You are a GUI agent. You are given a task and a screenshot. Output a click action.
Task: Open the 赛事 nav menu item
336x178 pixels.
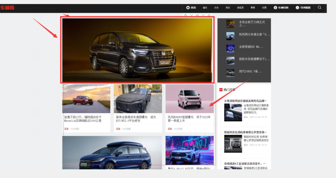(x=253, y=8)
